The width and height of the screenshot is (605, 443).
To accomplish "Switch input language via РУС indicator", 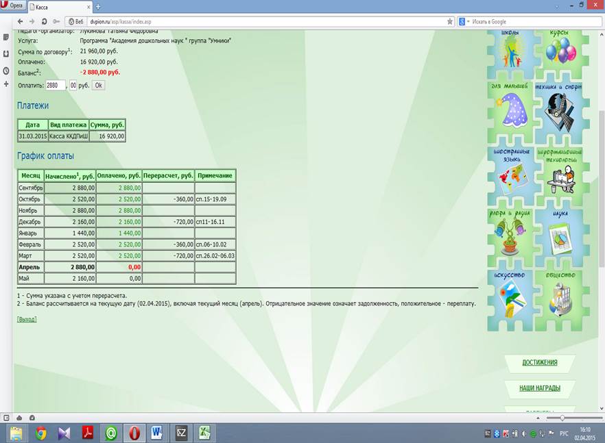I will [564, 433].
